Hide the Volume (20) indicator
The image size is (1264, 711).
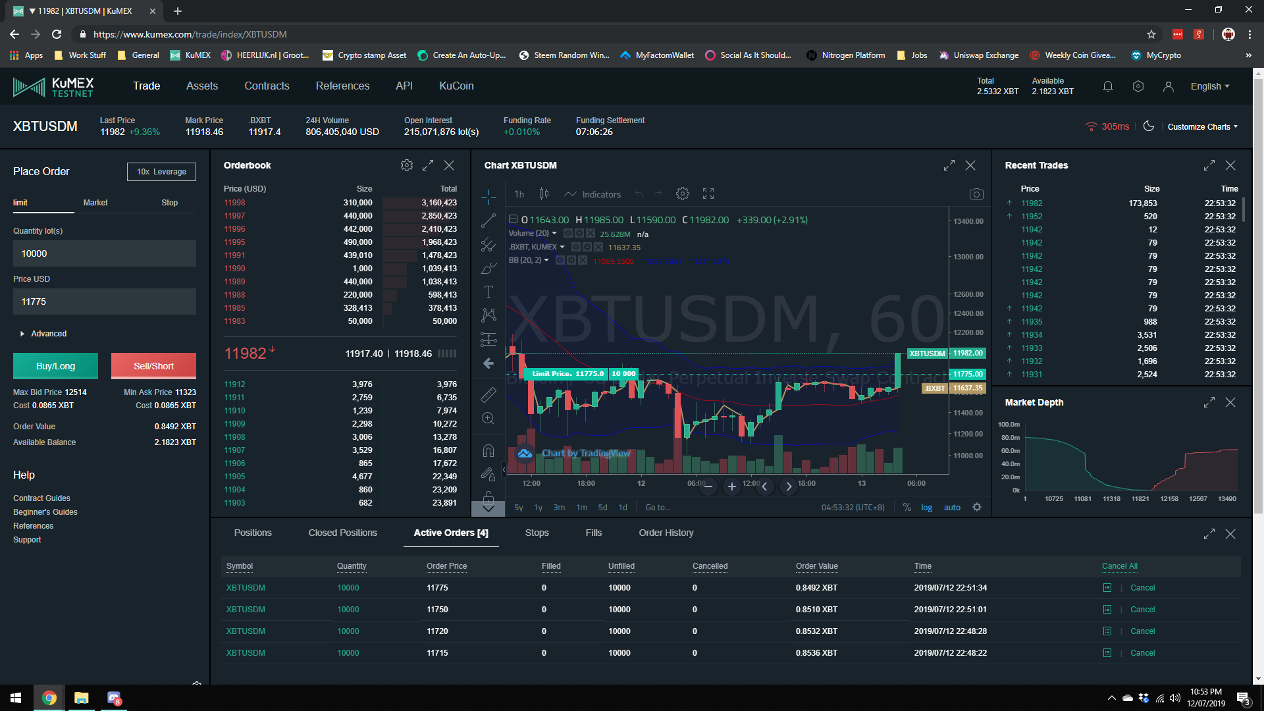point(567,234)
